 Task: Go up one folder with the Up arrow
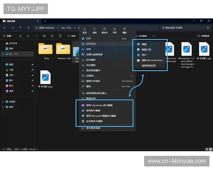click(20, 28)
